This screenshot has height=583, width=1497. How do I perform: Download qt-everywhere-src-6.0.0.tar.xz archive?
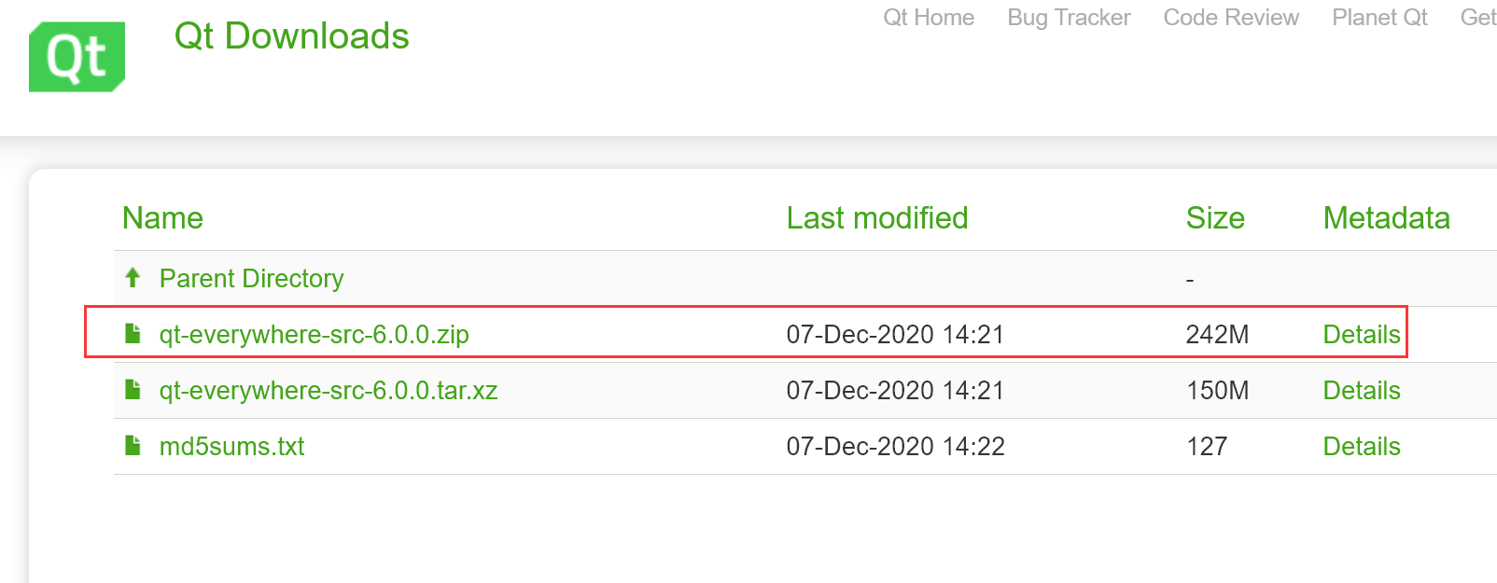(329, 391)
